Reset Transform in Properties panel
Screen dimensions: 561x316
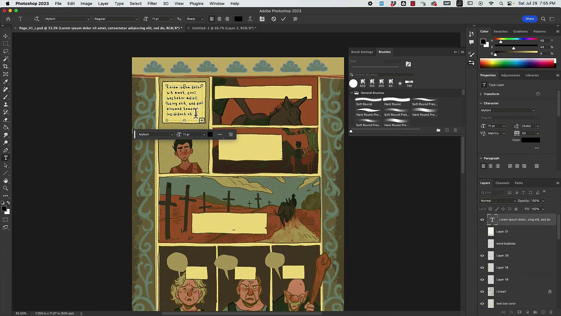pos(538,94)
